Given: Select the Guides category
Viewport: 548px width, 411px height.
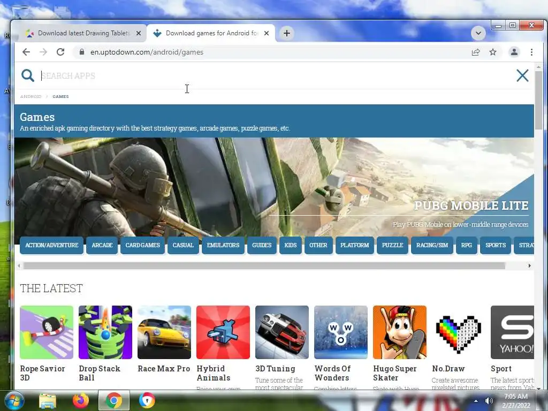Looking at the screenshot, I should point(262,245).
